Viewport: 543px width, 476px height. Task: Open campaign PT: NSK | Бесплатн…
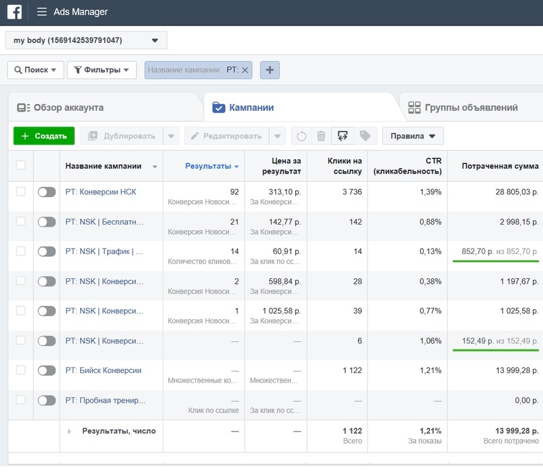(104, 222)
